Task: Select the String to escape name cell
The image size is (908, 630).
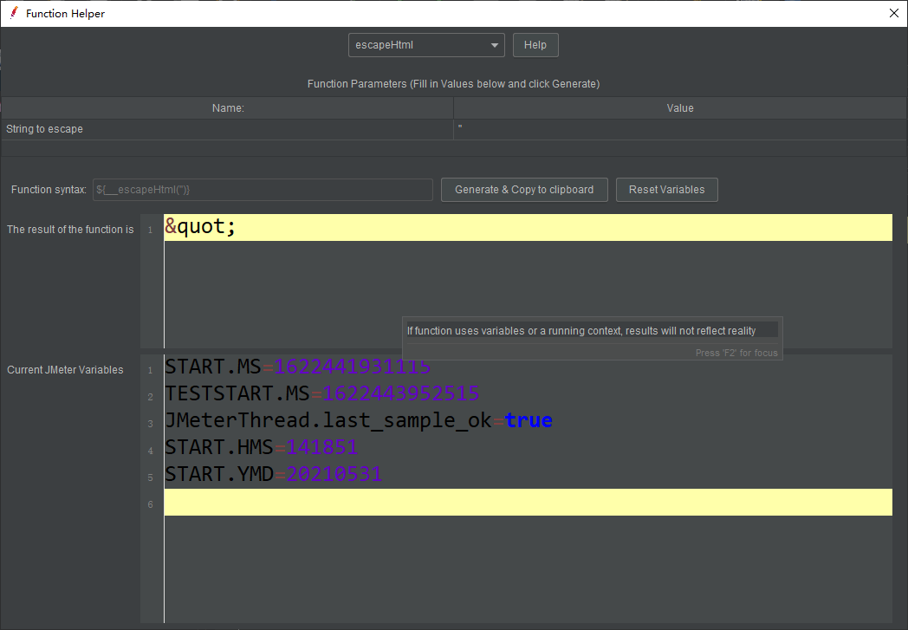Action: tap(228, 129)
